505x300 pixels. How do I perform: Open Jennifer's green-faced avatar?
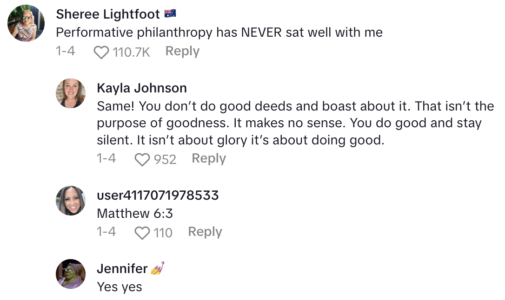pyautogui.click(x=71, y=274)
